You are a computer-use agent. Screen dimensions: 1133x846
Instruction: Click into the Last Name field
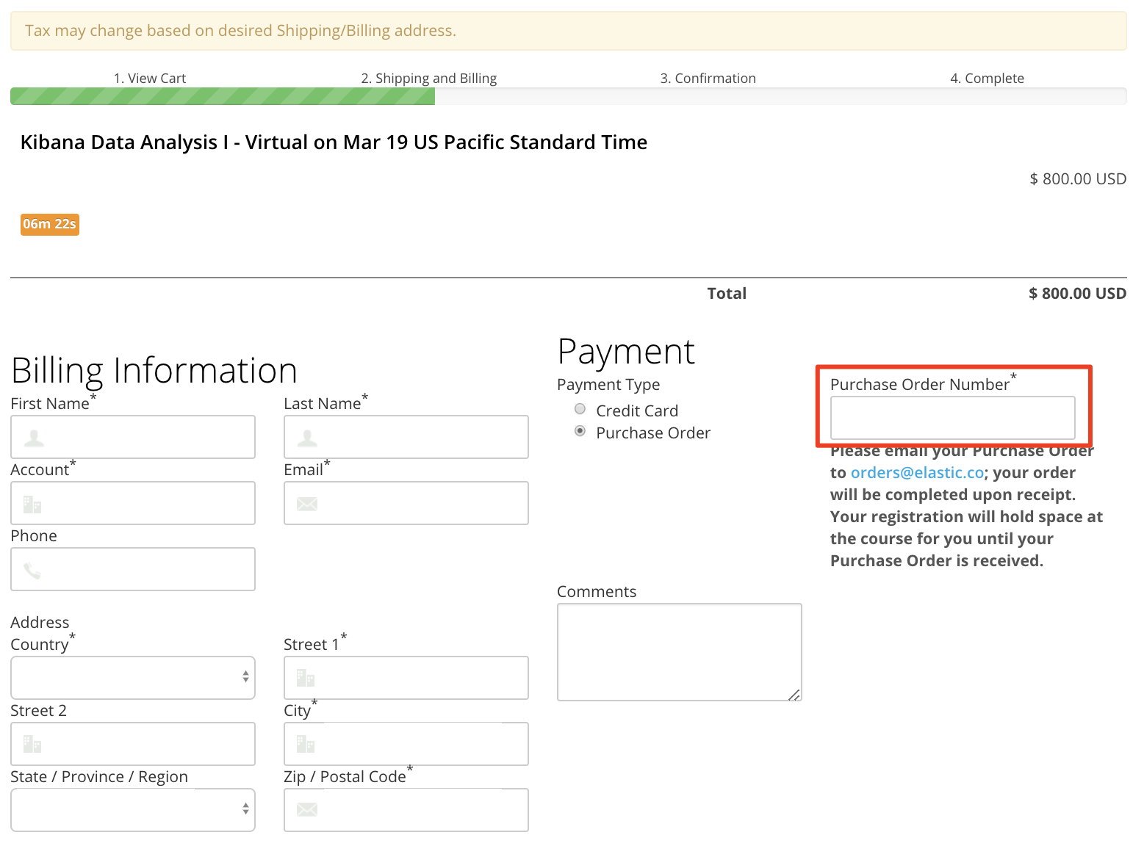coord(406,437)
